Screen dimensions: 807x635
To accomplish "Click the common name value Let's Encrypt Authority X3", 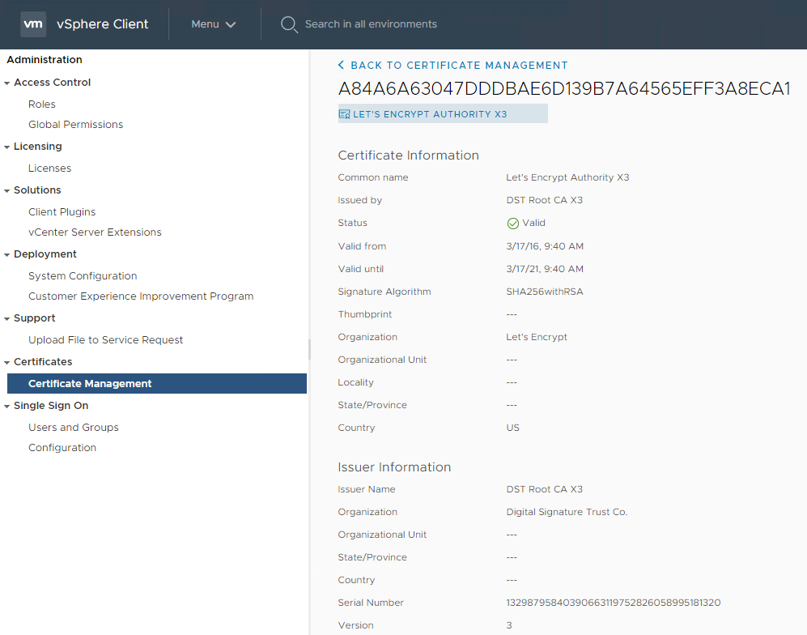I will point(567,177).
